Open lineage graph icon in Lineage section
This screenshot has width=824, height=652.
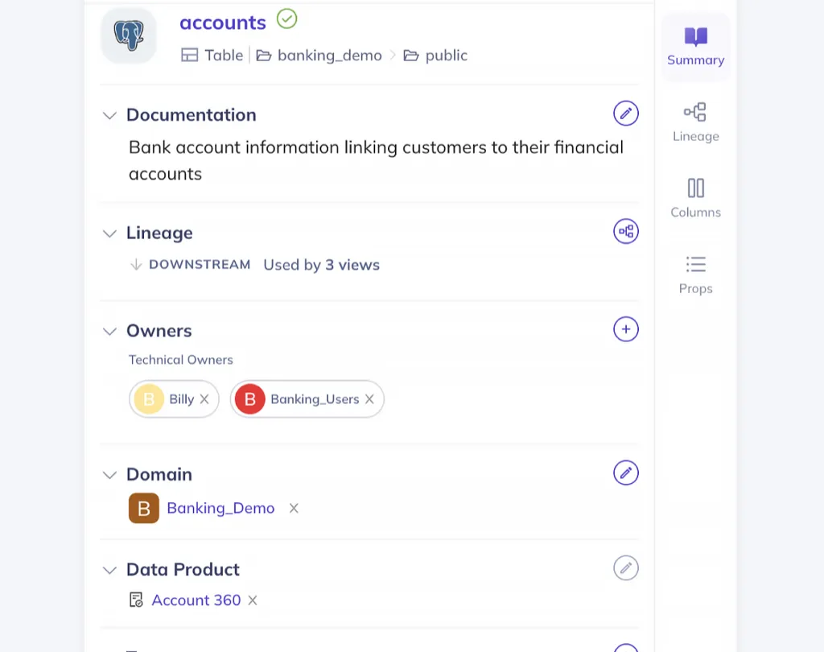pos(625,232)
